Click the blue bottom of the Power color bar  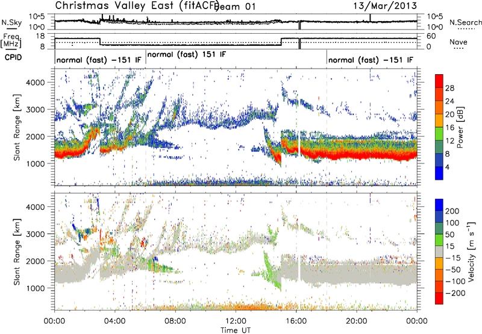pyautogui.click(x=439, y=173)
